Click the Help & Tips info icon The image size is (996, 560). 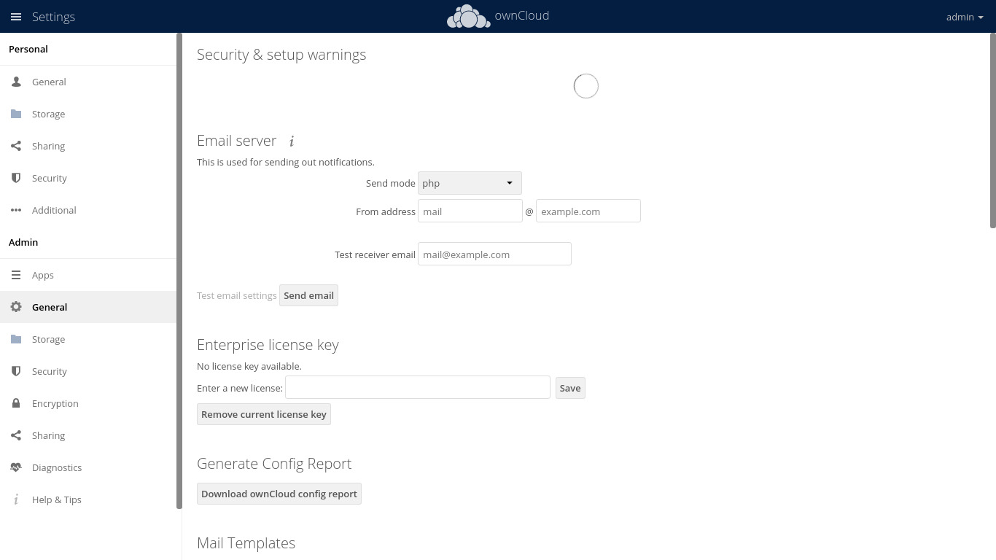(x=16, y=499)
